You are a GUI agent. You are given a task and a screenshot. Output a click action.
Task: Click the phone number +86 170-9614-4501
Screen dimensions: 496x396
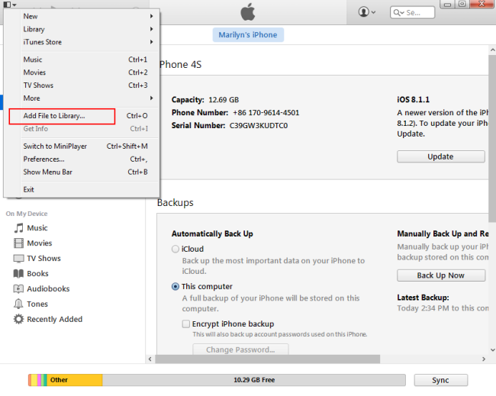(266, 113)
